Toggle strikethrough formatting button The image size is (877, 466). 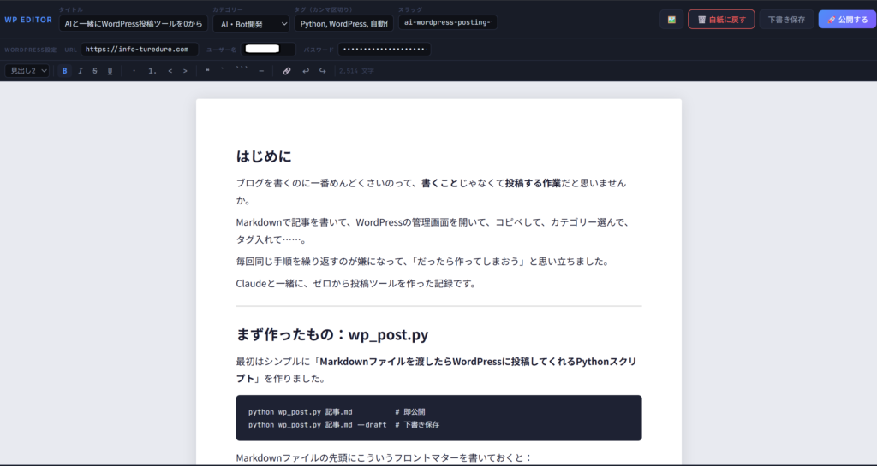coord(95,71)
